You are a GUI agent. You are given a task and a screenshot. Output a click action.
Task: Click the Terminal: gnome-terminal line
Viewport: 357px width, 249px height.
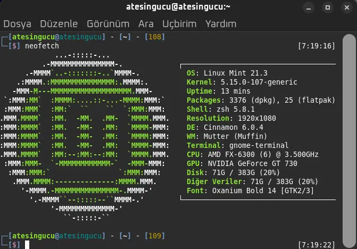237,145
